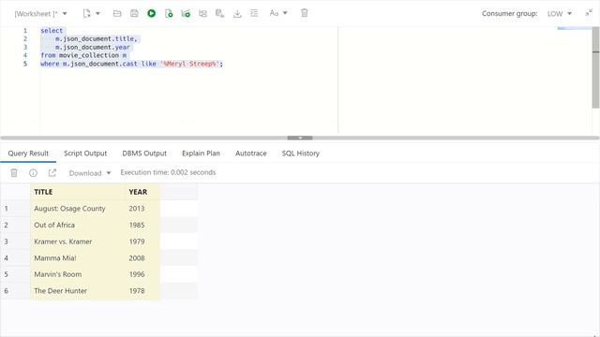
Task: Switch to the Explain Plan tab
Action: tap(201, 154)
